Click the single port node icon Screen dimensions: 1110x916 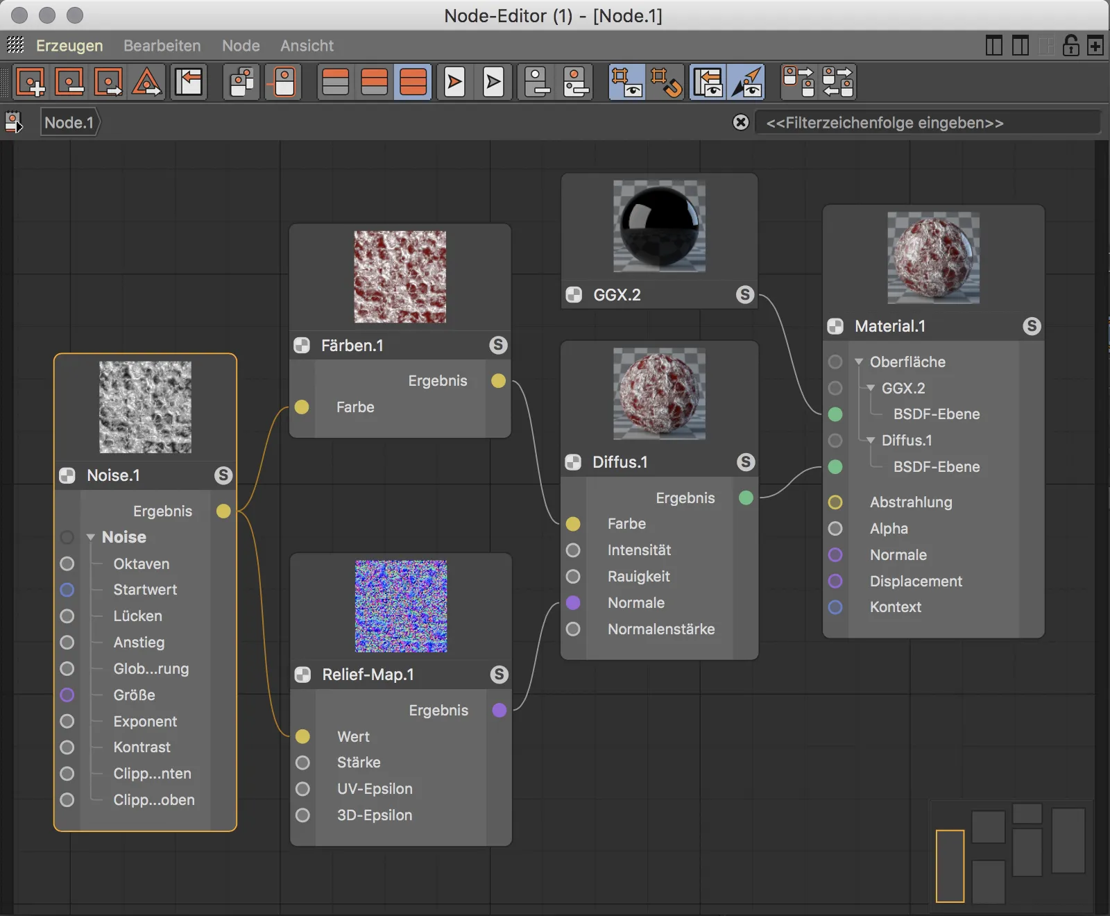tap(284, 82)
